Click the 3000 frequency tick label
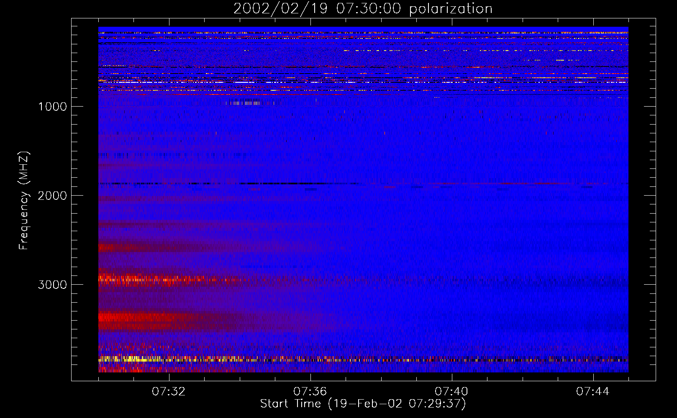Image resolution: width=677 pixels, height=418 pixels. (x=52, y=285)
